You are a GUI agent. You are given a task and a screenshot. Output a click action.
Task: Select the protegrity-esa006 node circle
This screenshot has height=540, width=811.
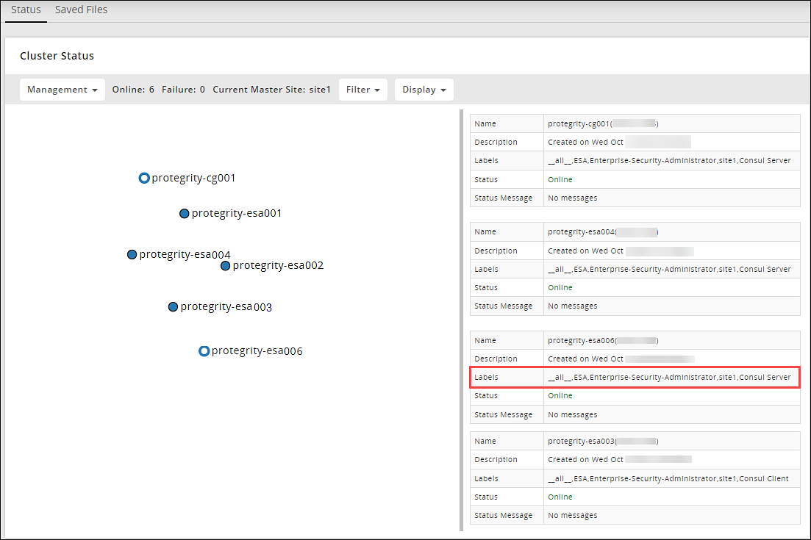click(204, 351)
